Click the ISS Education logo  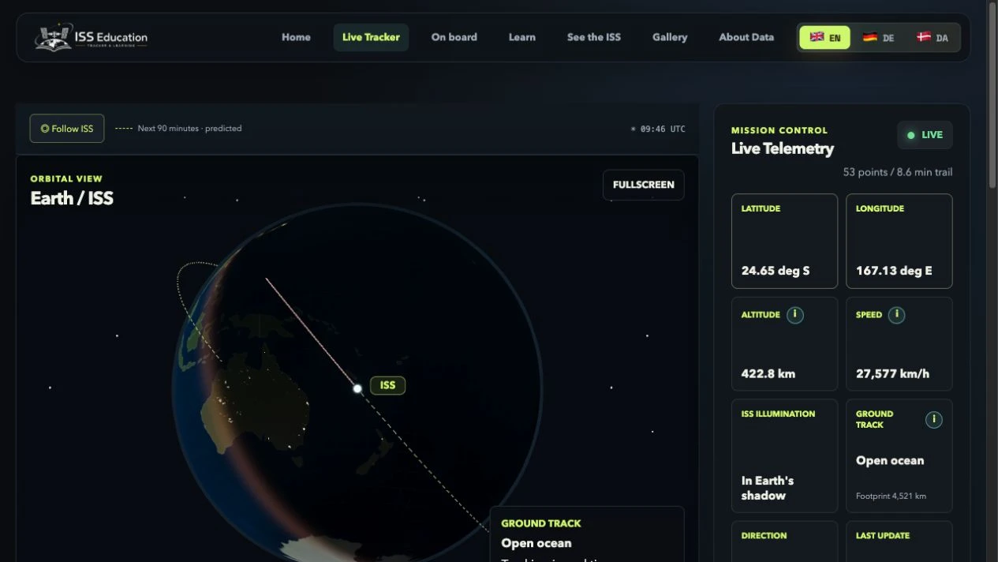(x=92, y=37)
